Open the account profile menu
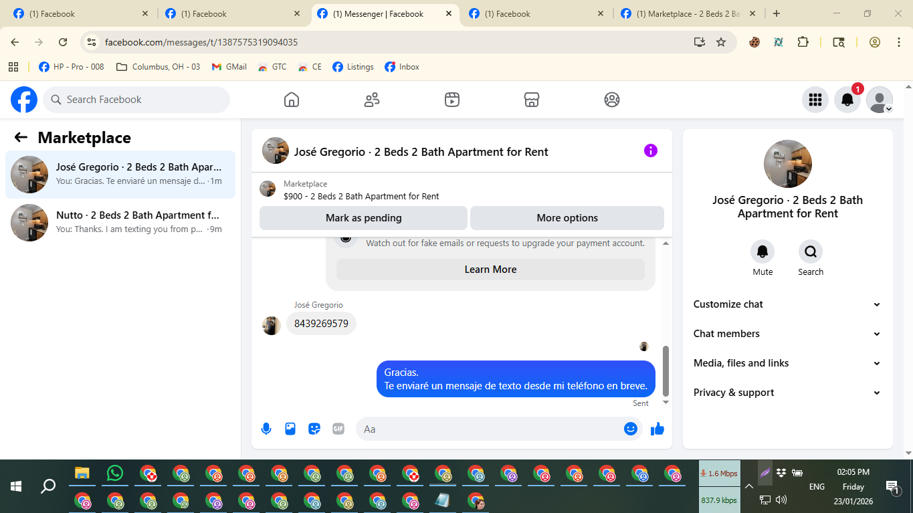The height and width of the screenshot is (513, 913). coord(880,100)
